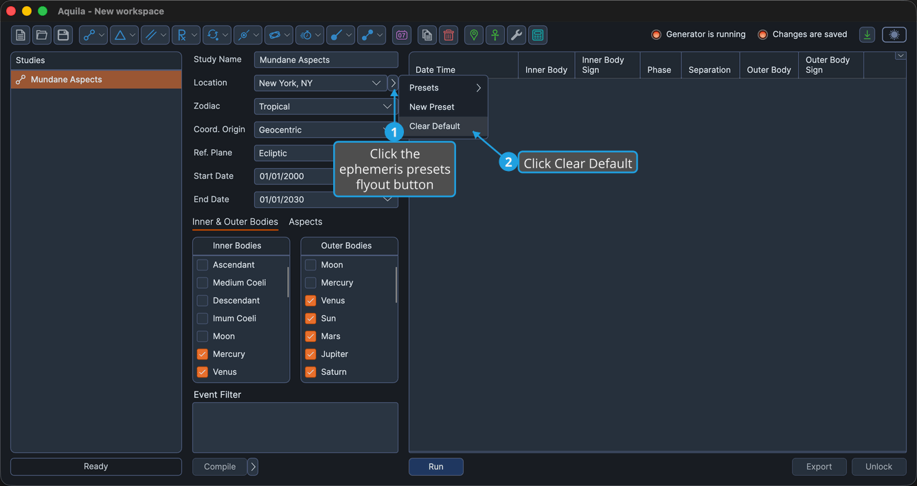Click the triangle pattern study icon
Viewport: 917px width, 486px height.
pyautogui.click(x=120, y=35)
